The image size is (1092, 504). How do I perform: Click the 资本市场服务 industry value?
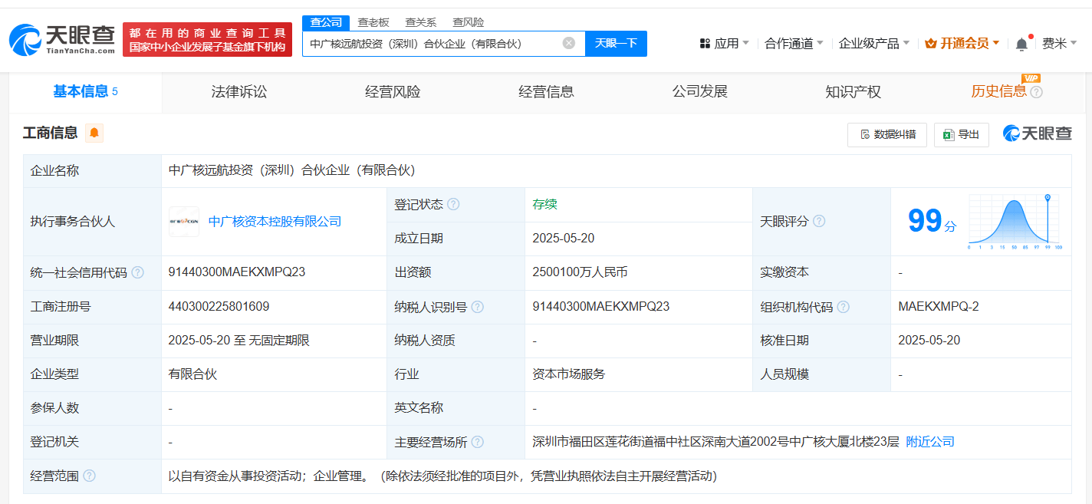point(569,374)
